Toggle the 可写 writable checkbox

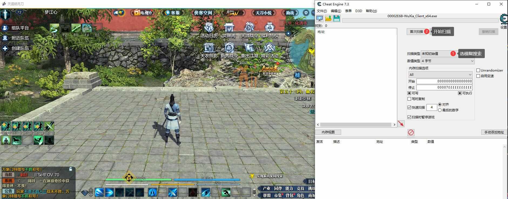click(x=409, y=93)
